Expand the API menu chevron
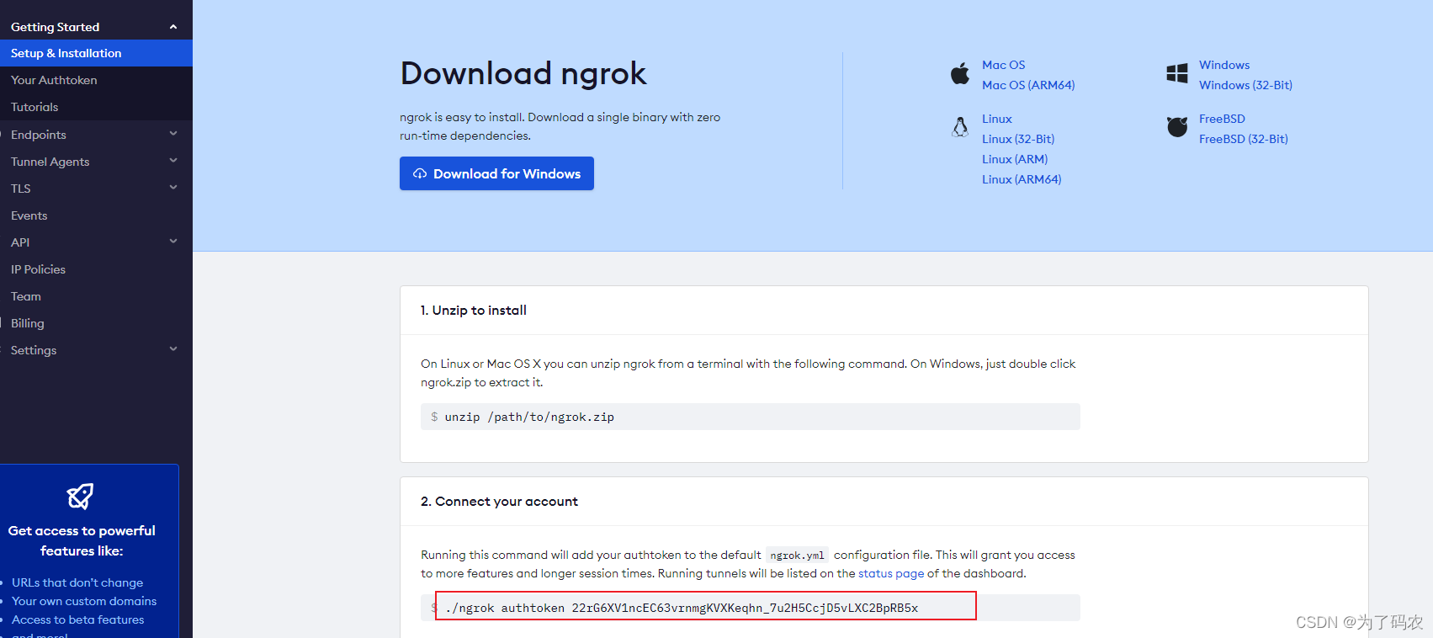This screenshot has height=638, width=1433. coord(173,242)
